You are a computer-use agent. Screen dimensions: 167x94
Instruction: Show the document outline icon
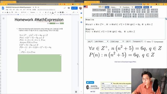click(x=3, y=19)
